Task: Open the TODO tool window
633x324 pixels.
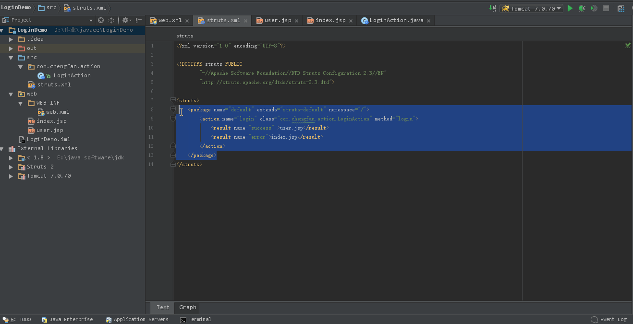Action: point(21,319)
